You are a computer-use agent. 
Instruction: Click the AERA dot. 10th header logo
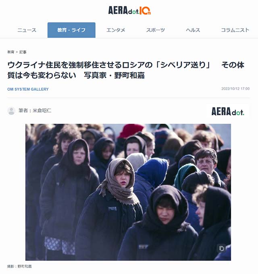click(129, 10)
